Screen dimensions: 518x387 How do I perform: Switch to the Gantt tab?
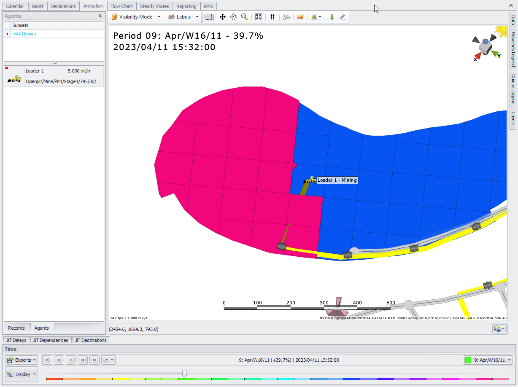(38, 6)
